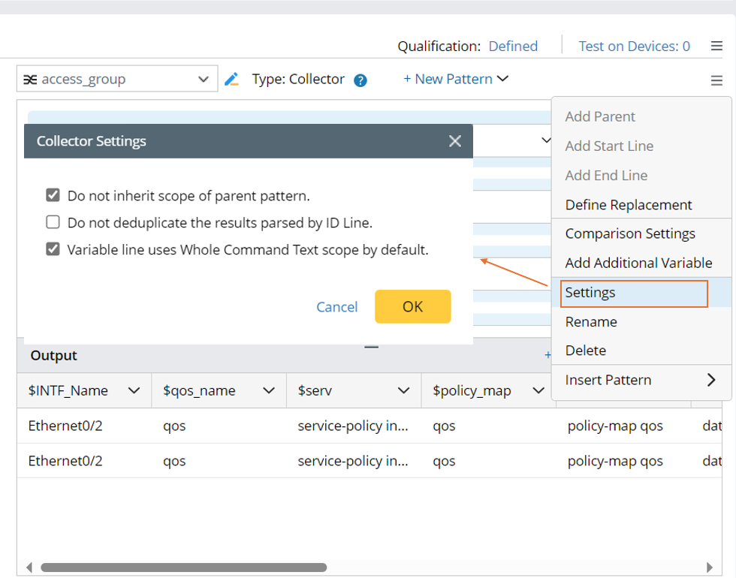736x578 pixels.
Task: Click the horizontal scrollbar left arrow
Action: click(29, 567)
